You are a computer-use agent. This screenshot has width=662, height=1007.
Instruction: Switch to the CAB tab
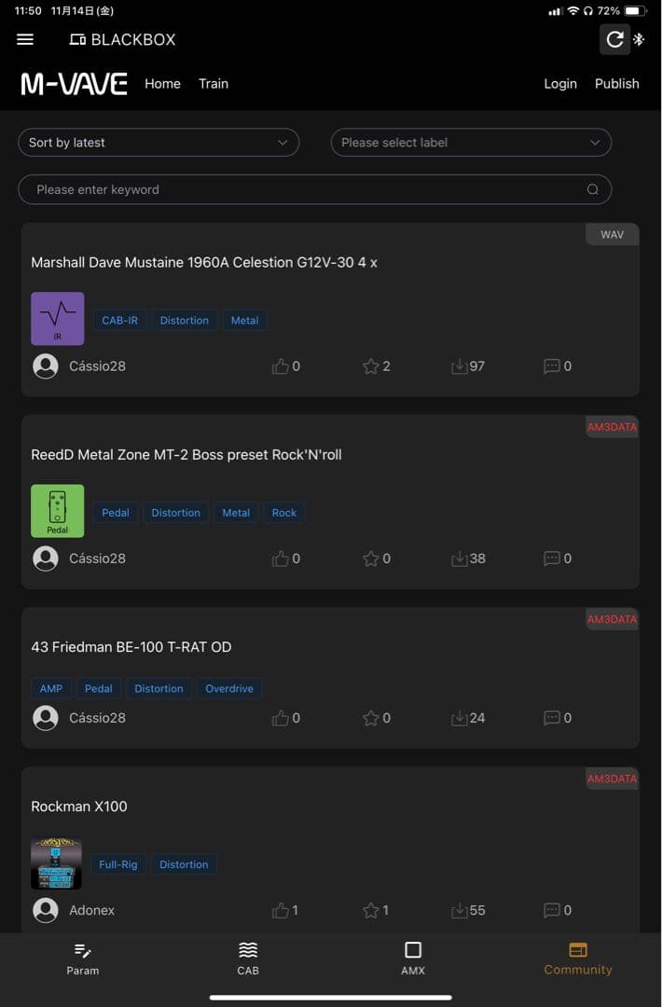(248, 958)
